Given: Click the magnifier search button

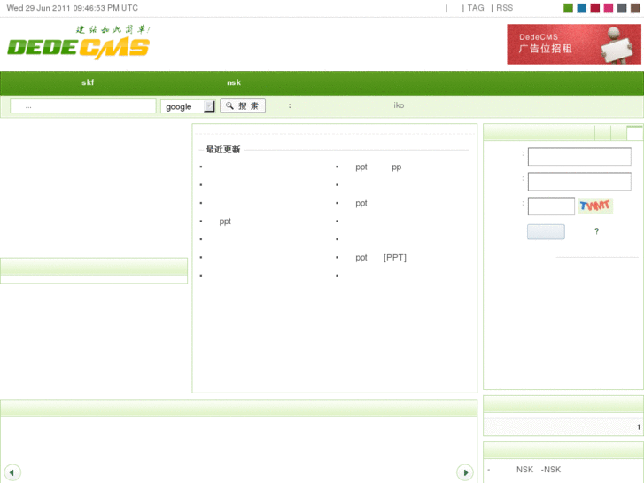Looking at the screenshot, I should [x=243, y=105].
